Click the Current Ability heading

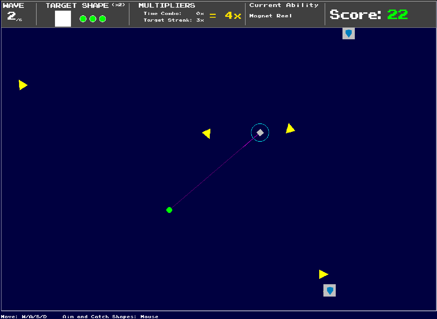pos(284,5)
